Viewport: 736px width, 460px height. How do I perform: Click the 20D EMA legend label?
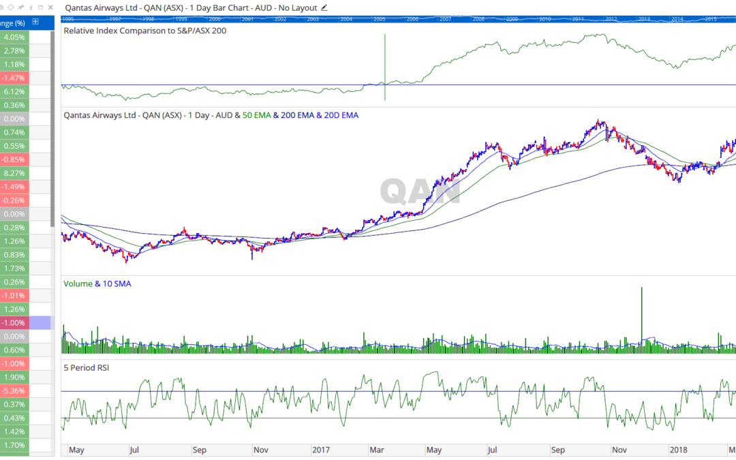coord(341,115)
